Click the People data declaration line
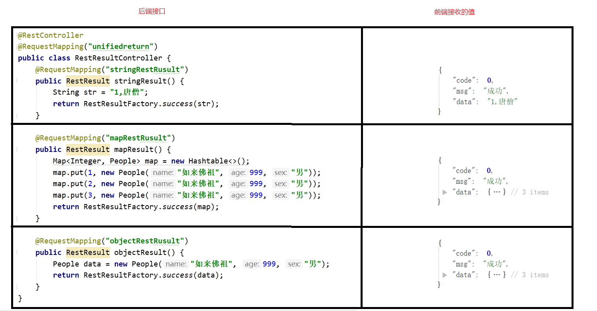Screen dimensions: 597x311 pos(191,264)
